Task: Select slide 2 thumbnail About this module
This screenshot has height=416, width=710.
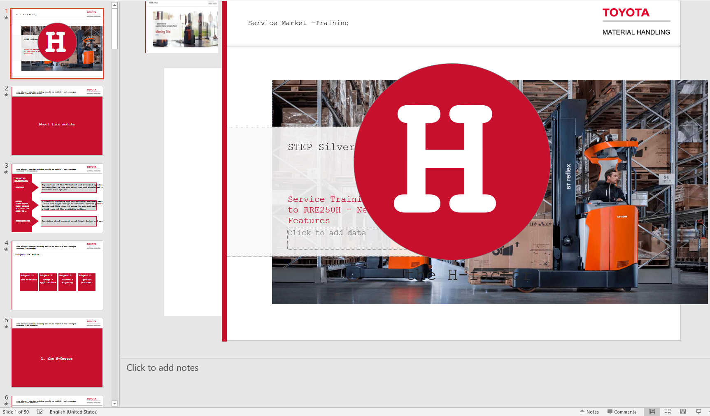Action: coord(57,120)
